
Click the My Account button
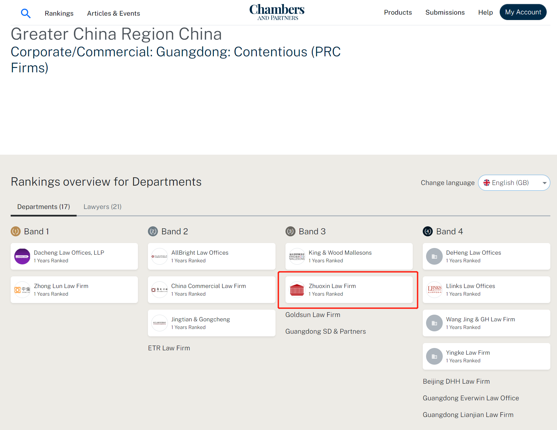[x=523, y=12]
